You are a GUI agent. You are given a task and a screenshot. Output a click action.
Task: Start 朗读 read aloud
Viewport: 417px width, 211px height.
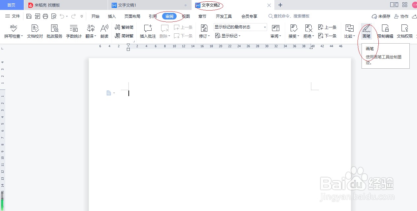coord(104,31)
